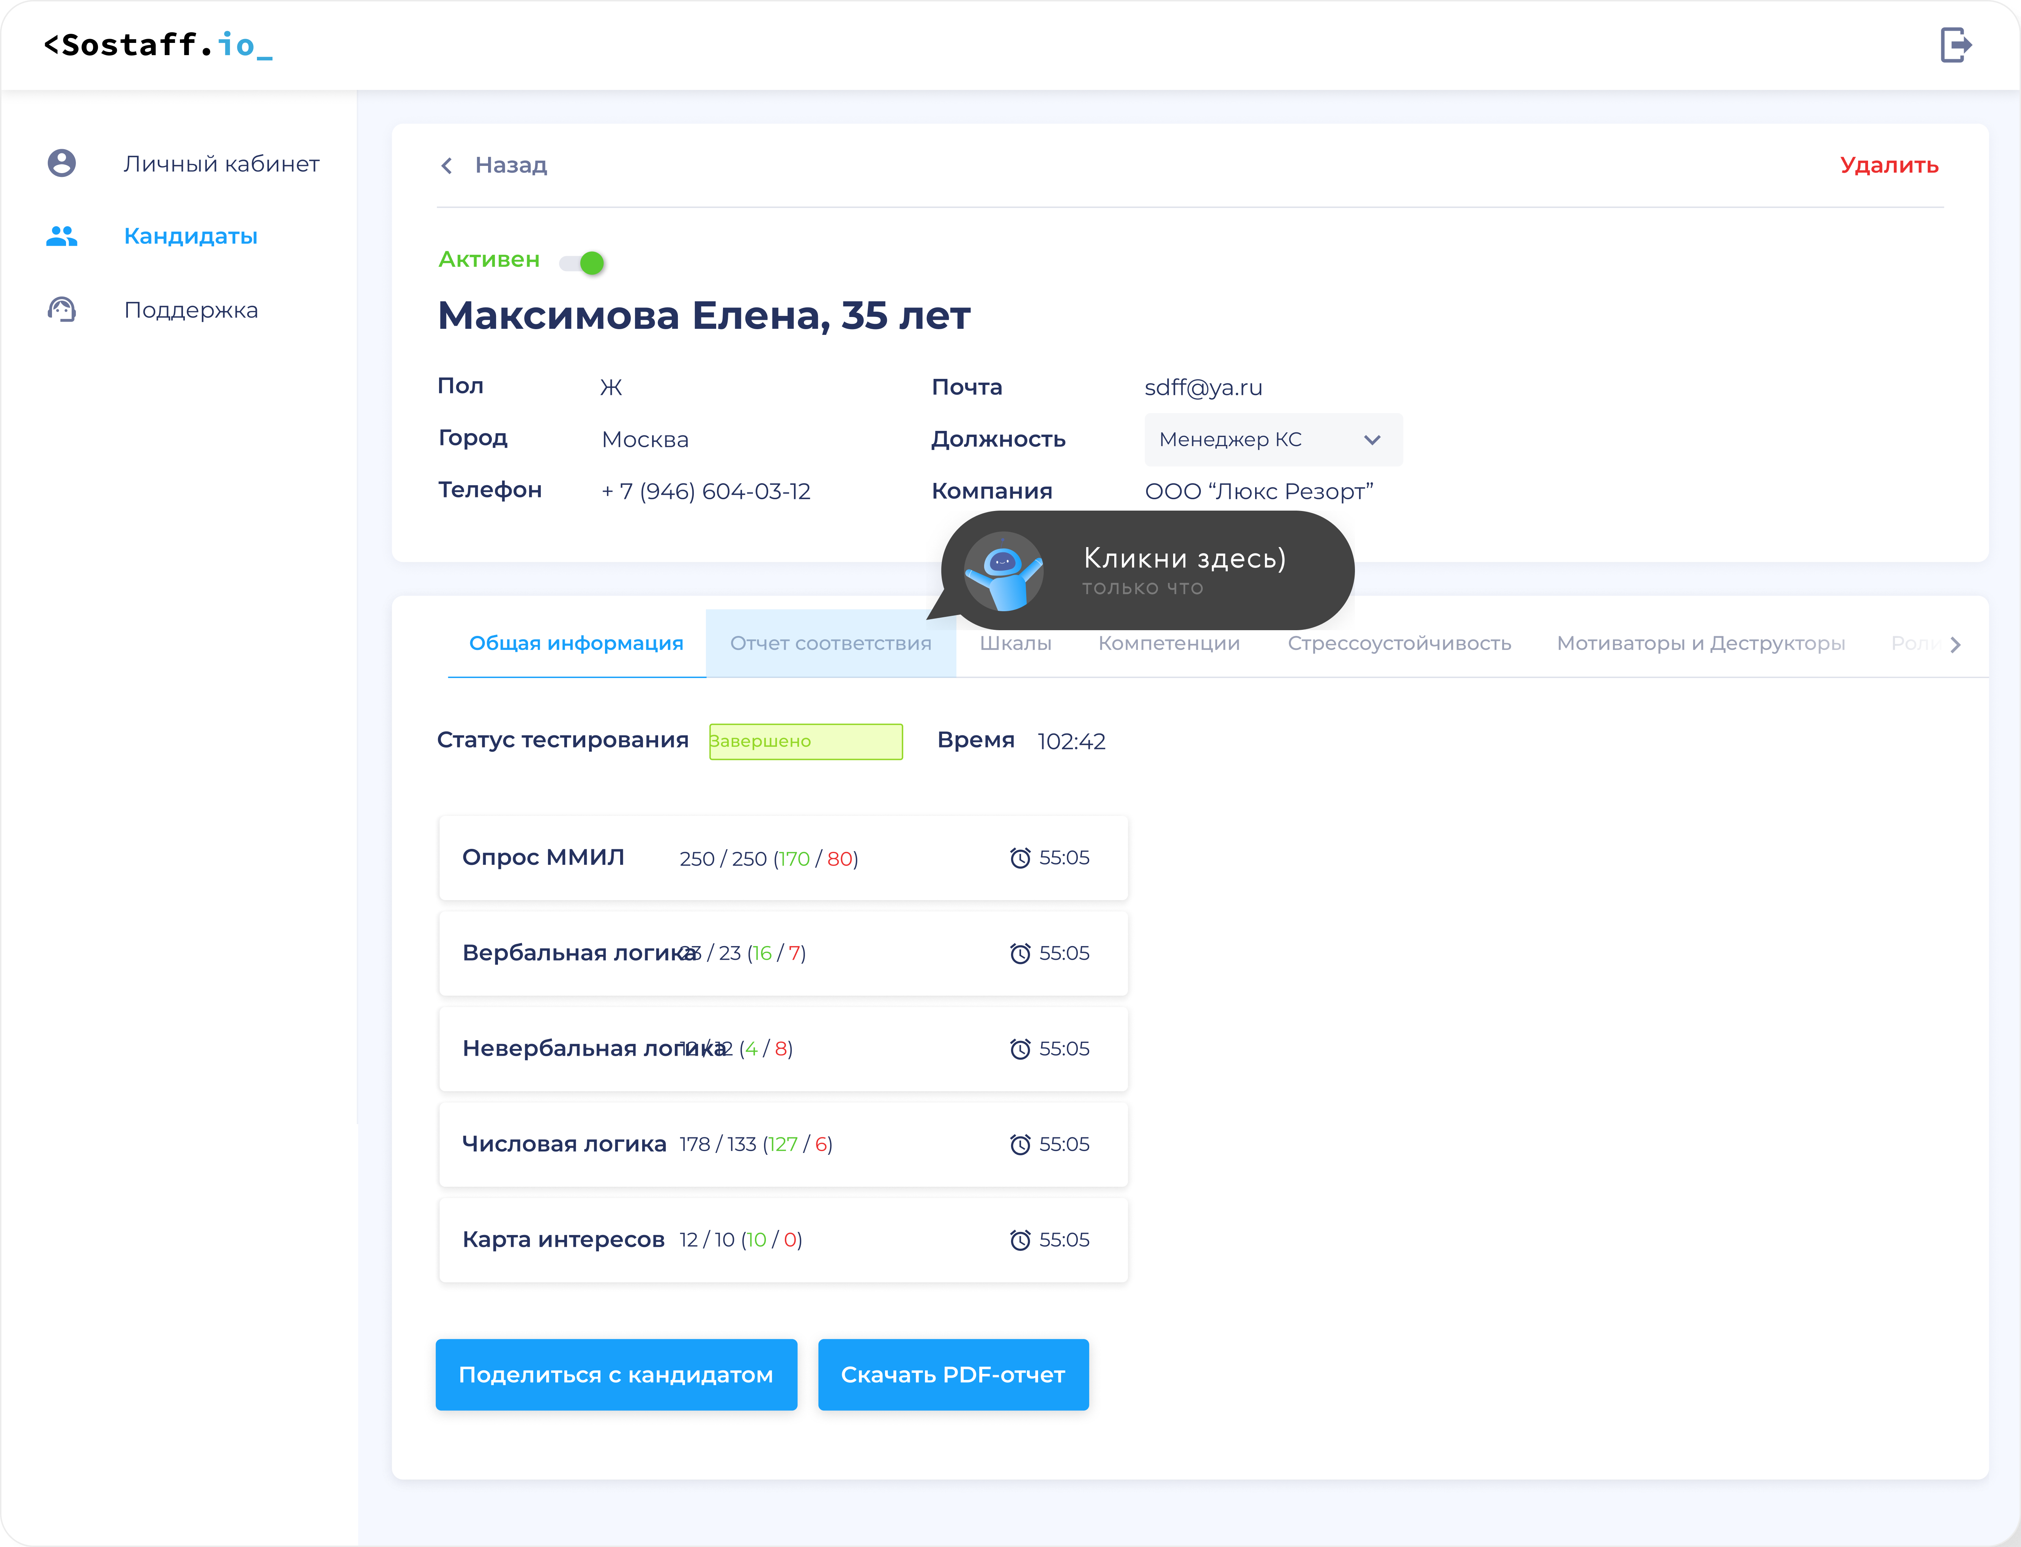Toggle the Активен switch off
The image size is (2021, 1547).
583,263
